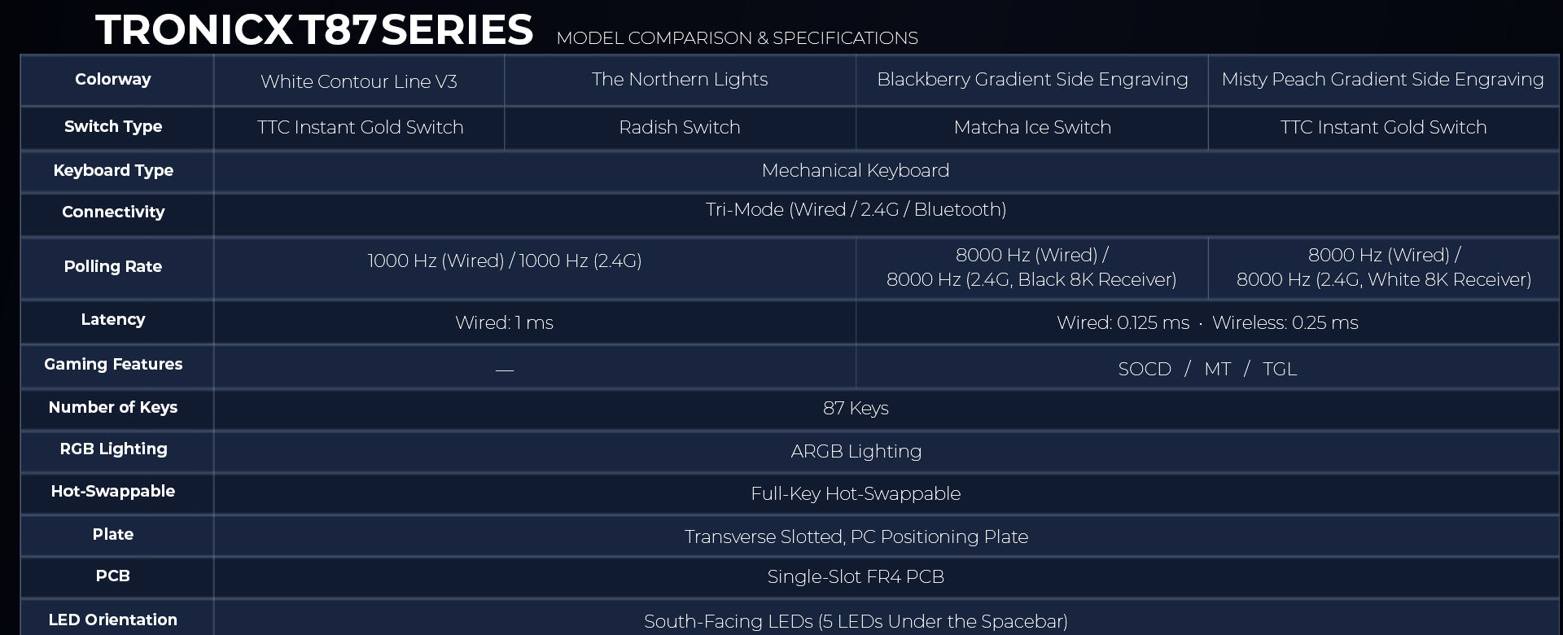Click the Mechanical Keyboard value
The width and height of the screenshot is (1563, 635).
click(x=856, y=170)
